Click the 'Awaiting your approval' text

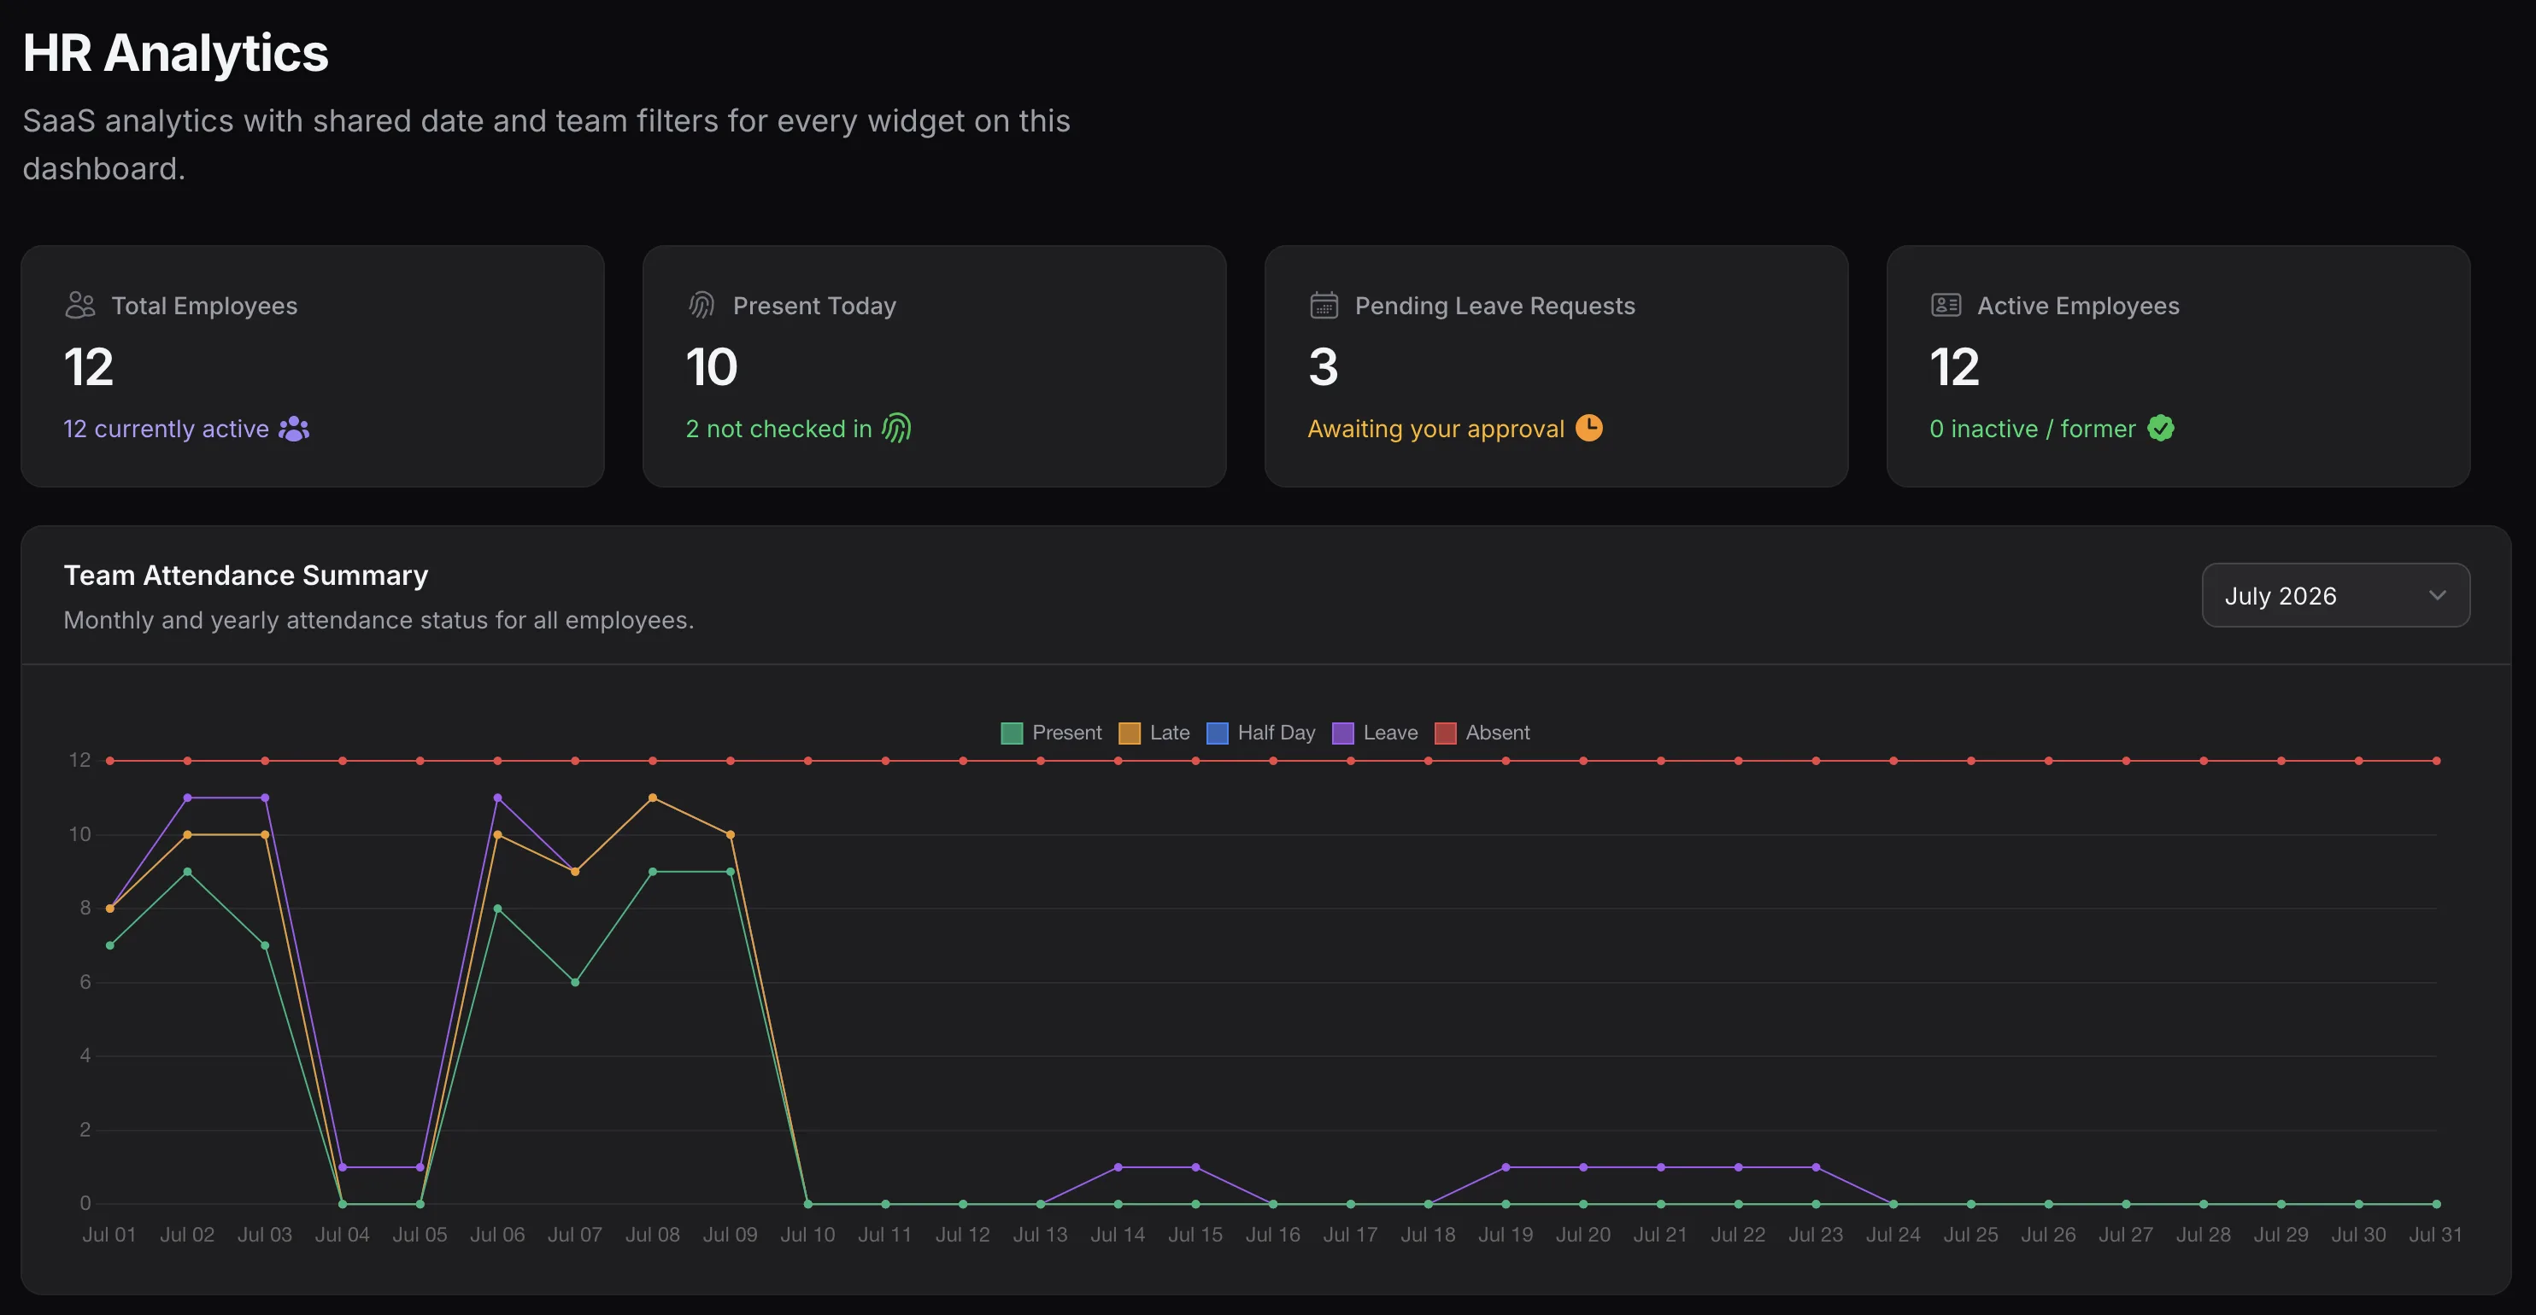1436,429
